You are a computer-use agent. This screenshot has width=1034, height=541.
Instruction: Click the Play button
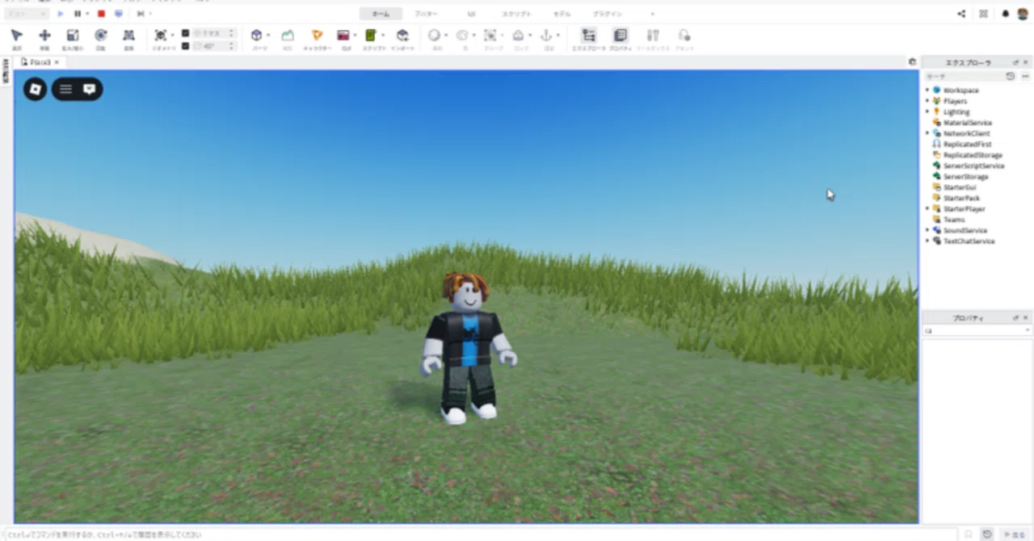61,14
